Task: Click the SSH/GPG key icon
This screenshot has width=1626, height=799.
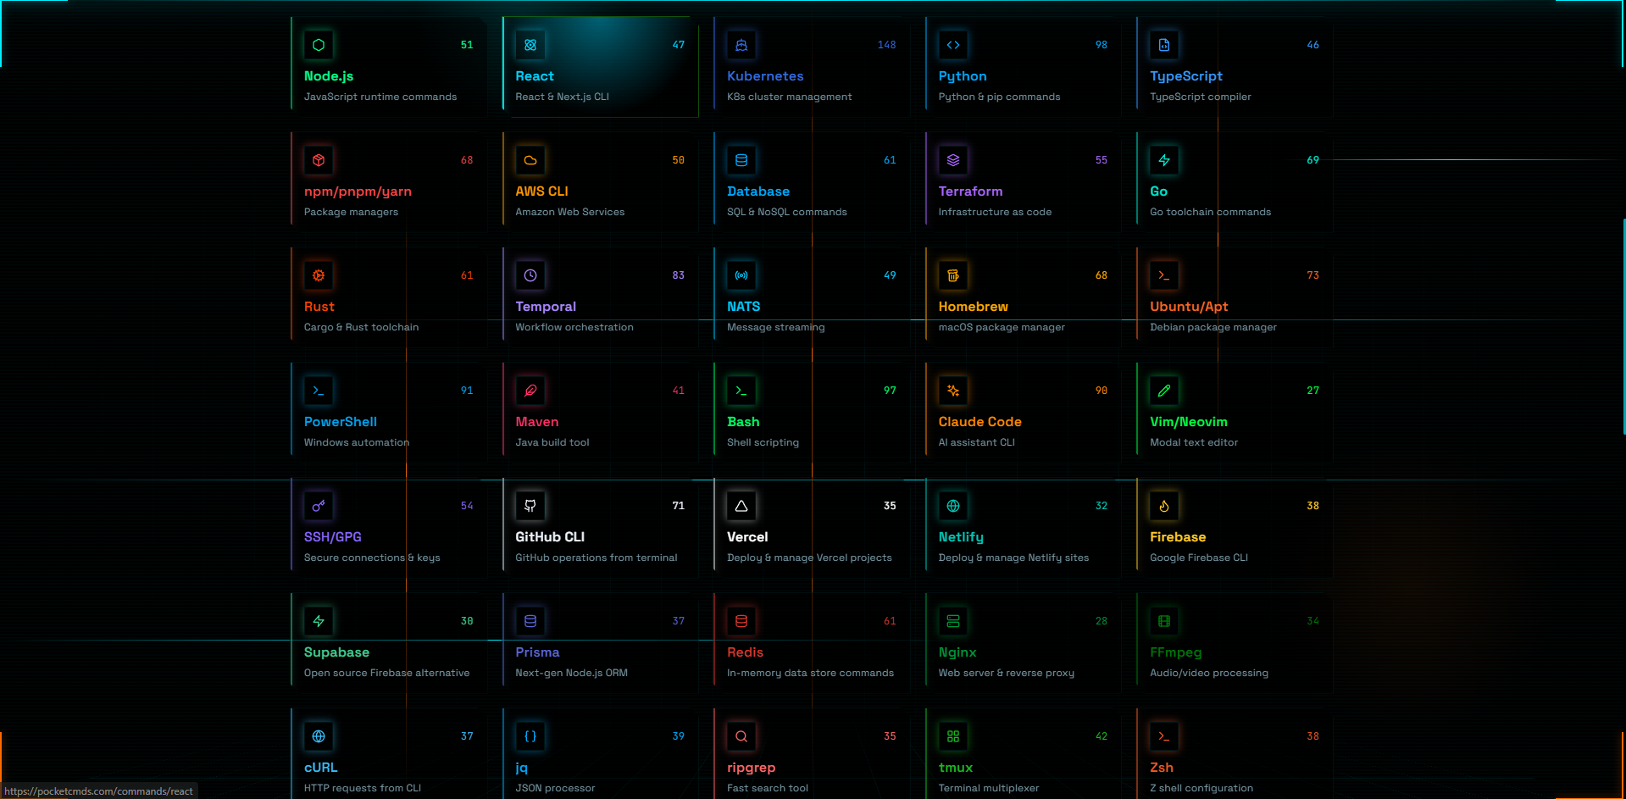Action: click(319, 506)
